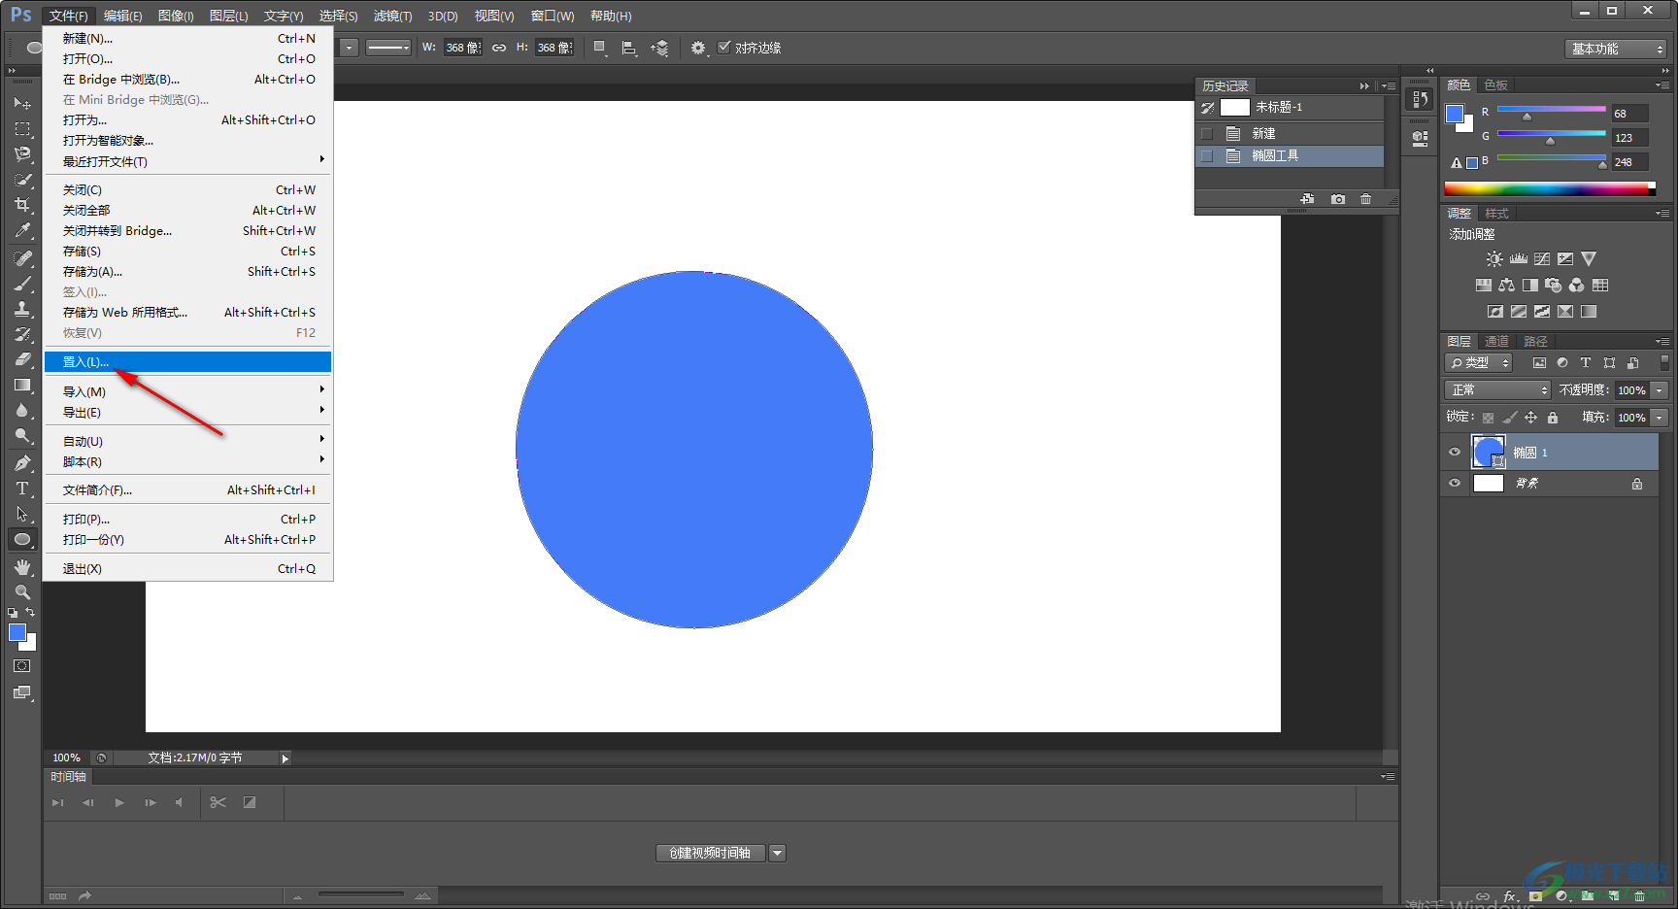1678x909 pixels.
Task: Hide the 椭圆 1 layer
Action: [1455, 452]
